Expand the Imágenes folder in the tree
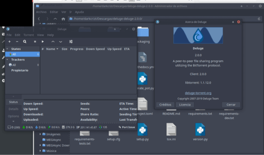 tap(40, 134)
